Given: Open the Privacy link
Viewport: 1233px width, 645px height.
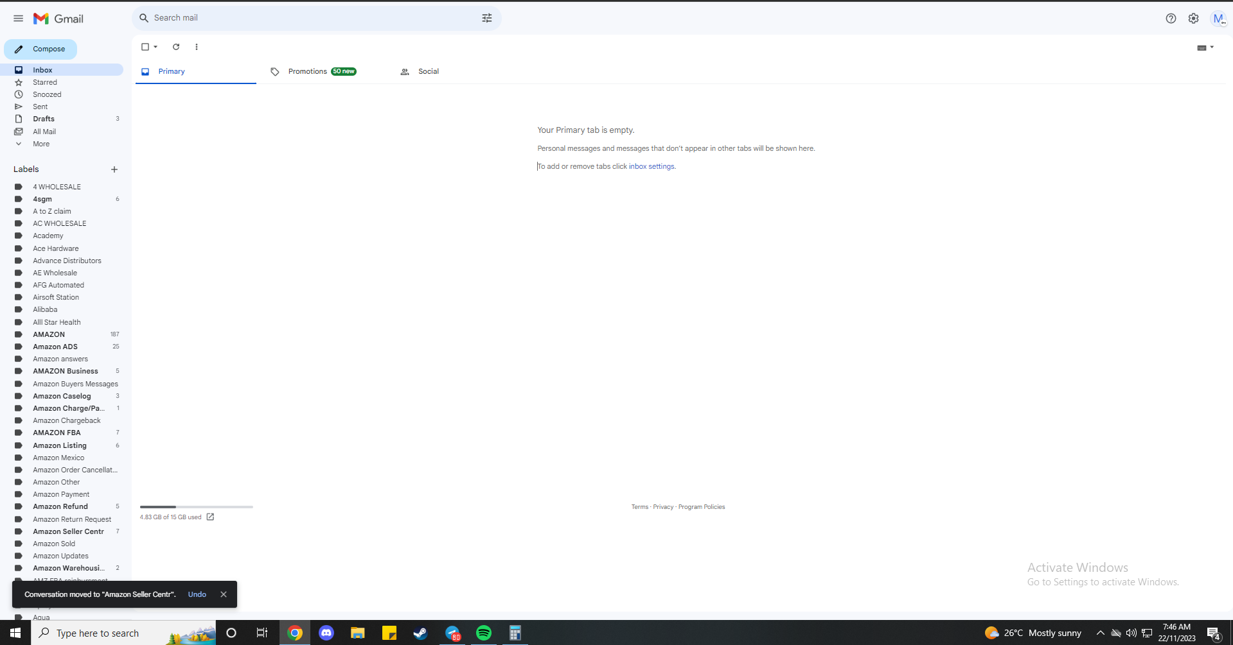Looking at the screenshot, I should point(663,507).
